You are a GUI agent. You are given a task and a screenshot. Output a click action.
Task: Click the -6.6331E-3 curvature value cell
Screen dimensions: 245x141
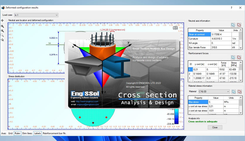pos(221,39)
